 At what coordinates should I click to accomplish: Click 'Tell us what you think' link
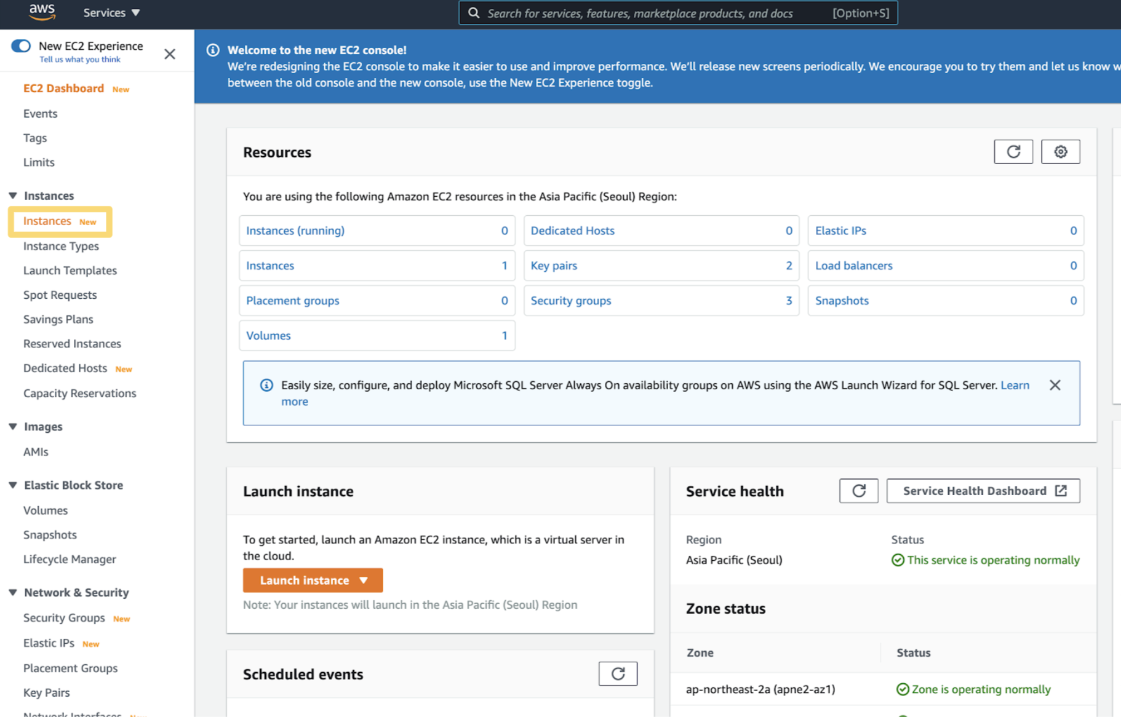(x=80, y=60)
